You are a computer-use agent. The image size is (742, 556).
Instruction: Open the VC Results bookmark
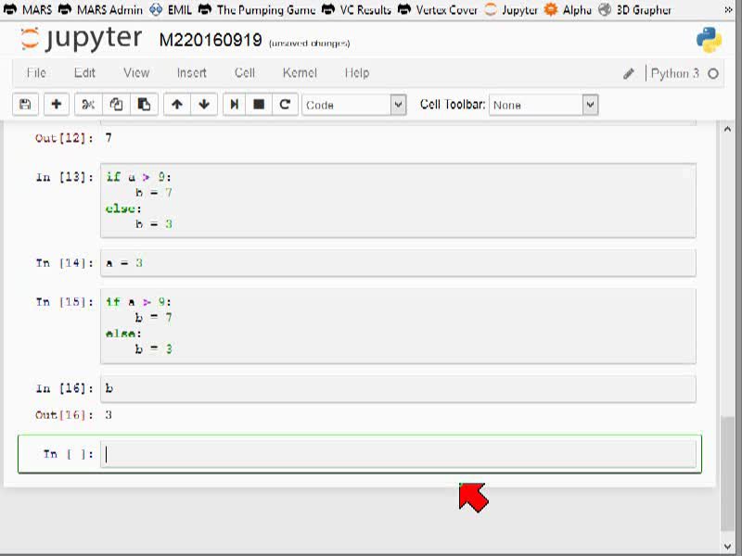click(x=356, y=9)
